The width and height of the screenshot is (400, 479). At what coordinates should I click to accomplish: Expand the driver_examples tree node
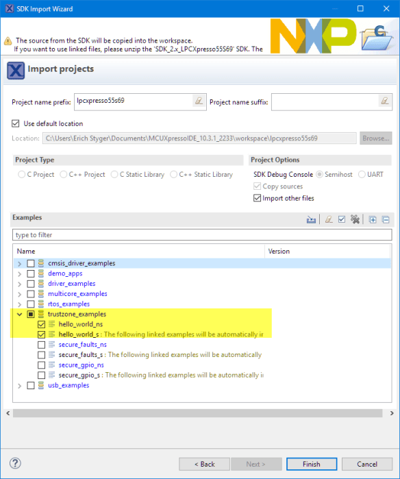pos(20,284)
